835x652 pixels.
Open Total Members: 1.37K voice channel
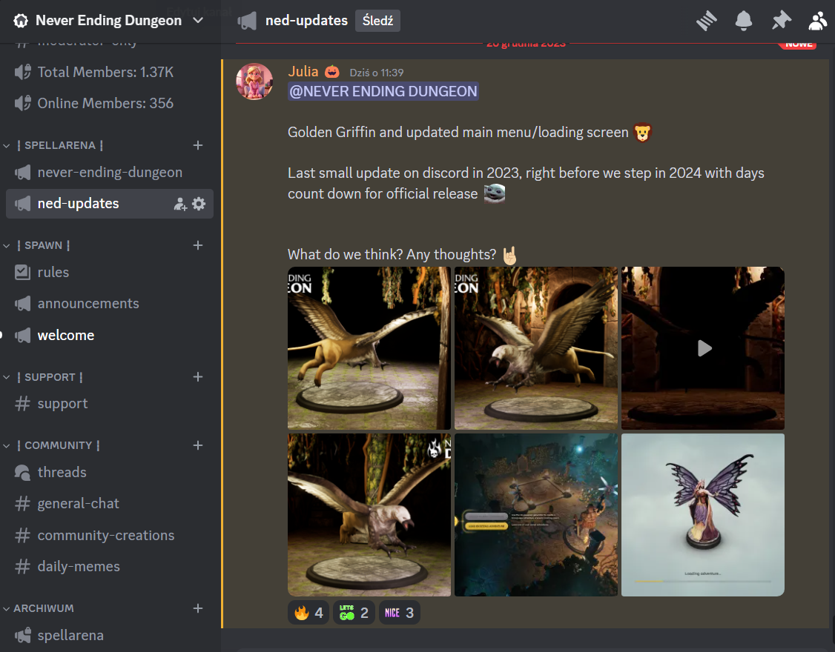coord(110,72)
